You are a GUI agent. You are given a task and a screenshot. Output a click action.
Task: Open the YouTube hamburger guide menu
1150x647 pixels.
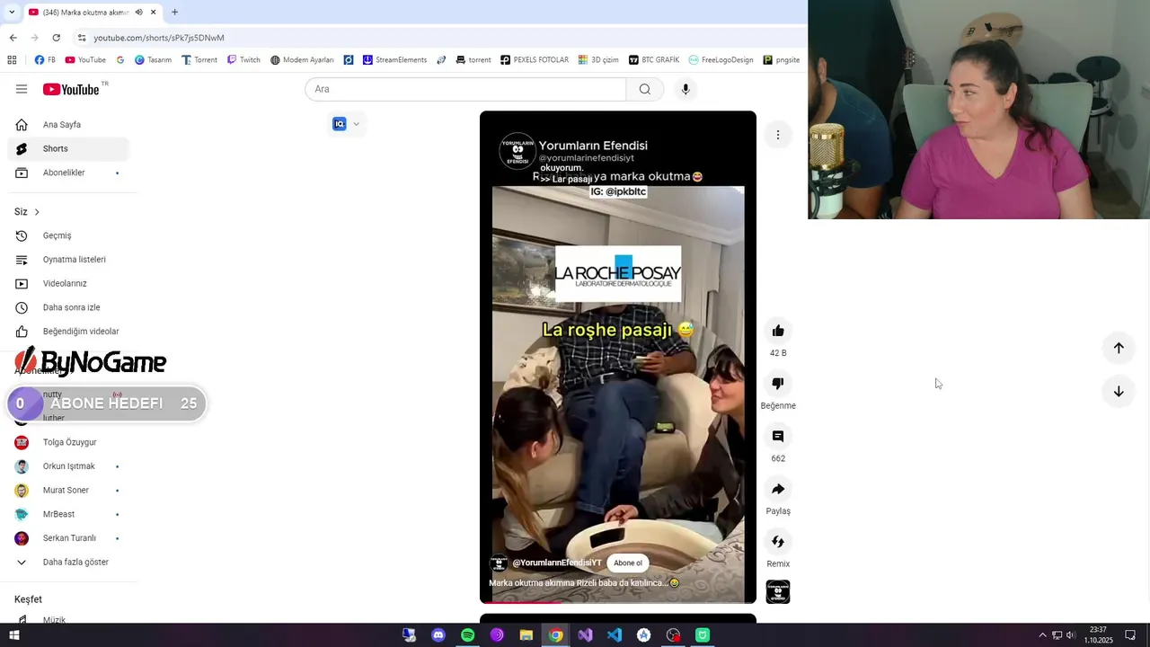[x=22, y=89]
